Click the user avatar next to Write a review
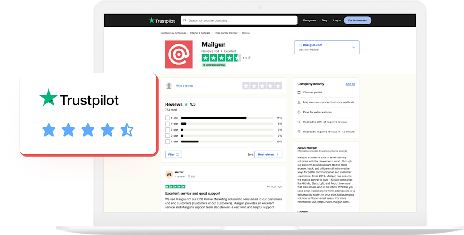464x235 pixels. [169, 86]
